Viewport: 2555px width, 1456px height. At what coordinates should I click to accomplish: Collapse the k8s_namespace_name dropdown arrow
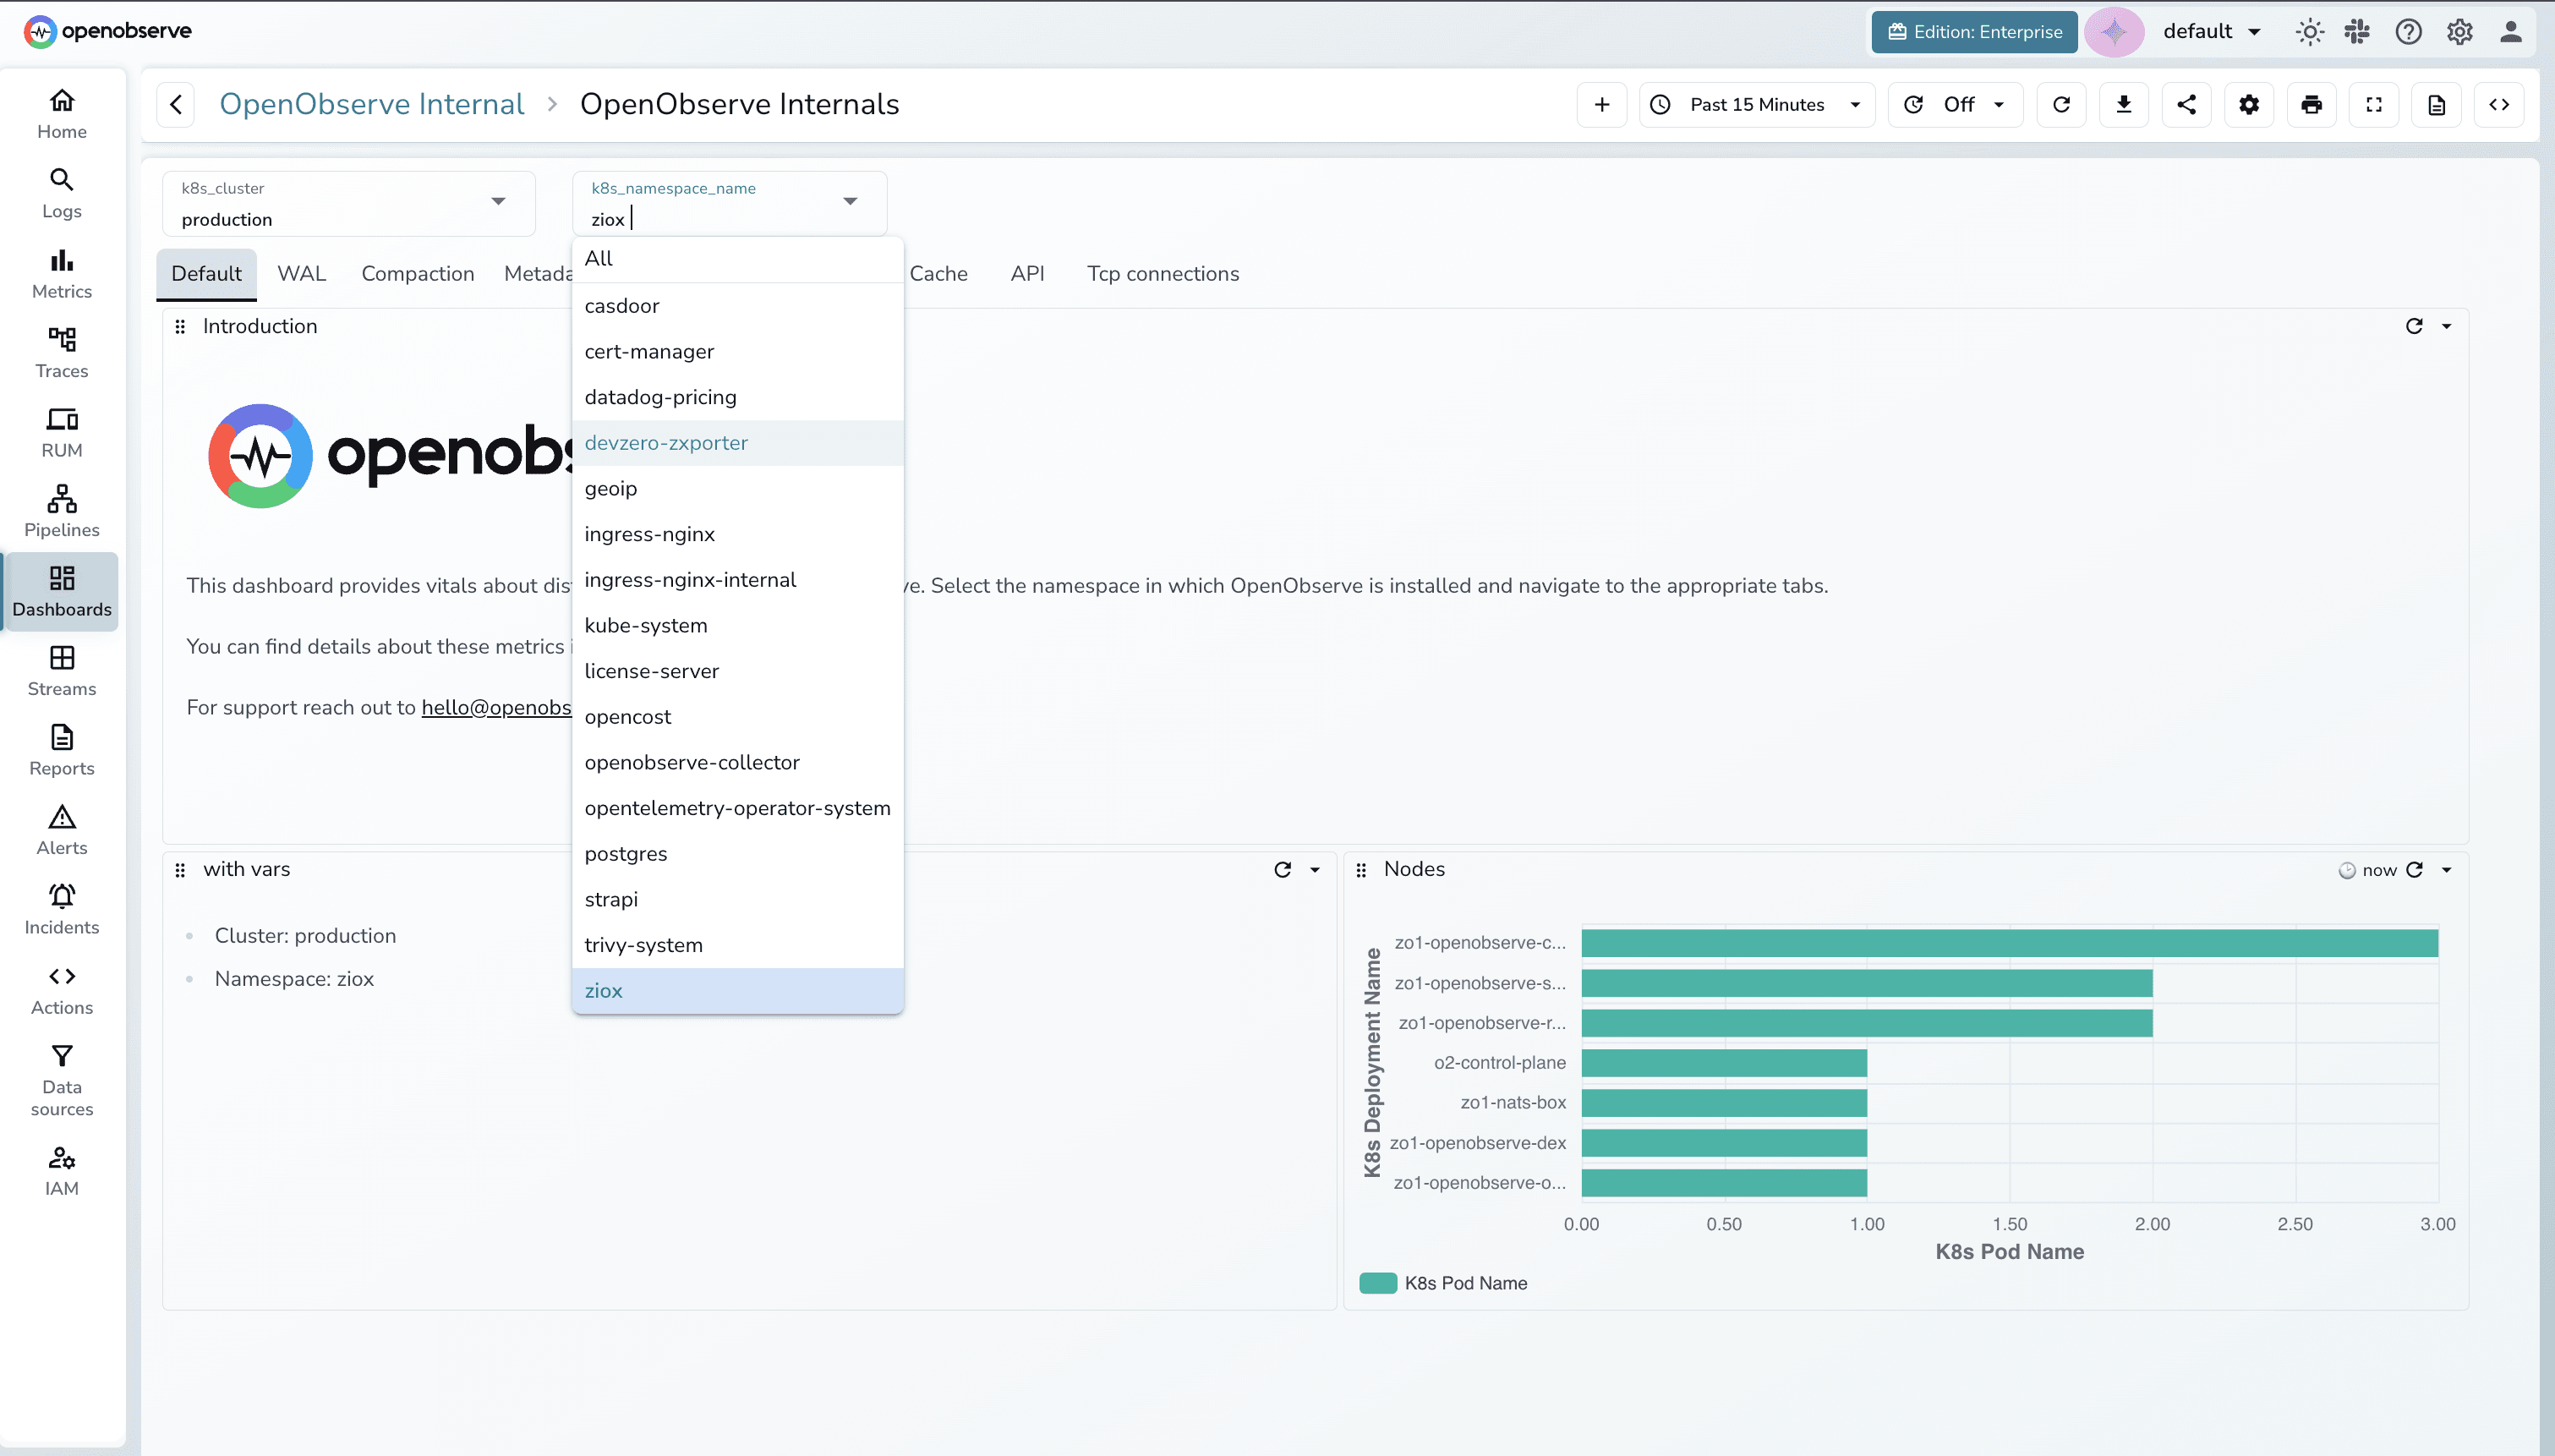850,201
